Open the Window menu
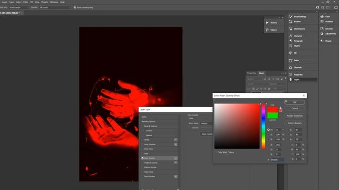The height and width of the screenshot is (190, 339). click(54, 2)
